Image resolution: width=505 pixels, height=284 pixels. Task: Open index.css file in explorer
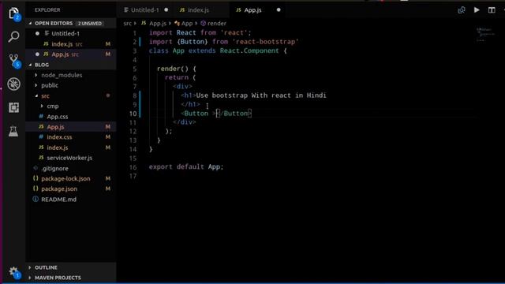(59, 137)
